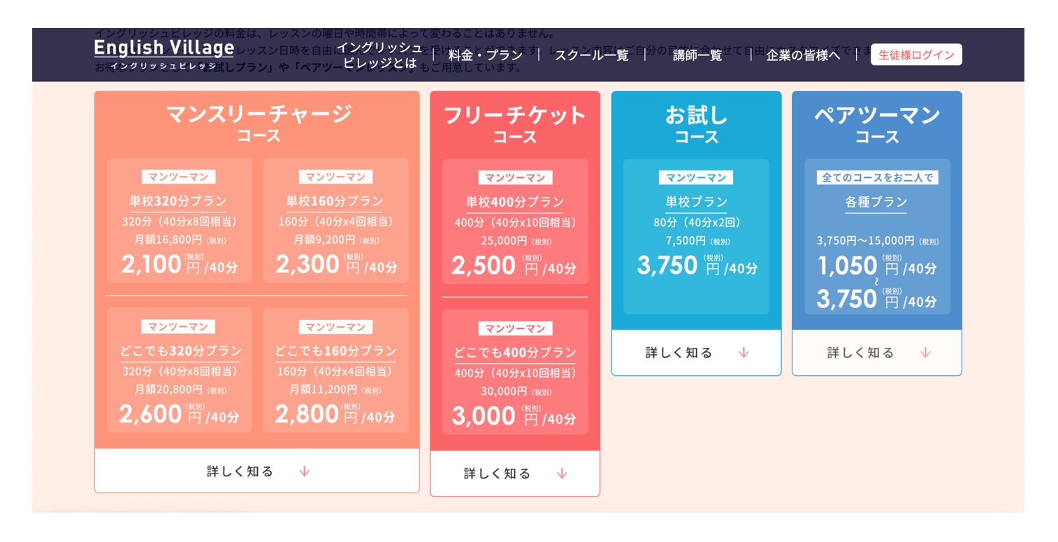
Task: Select どこでも320分プラン card
Action: click(180, 370)
